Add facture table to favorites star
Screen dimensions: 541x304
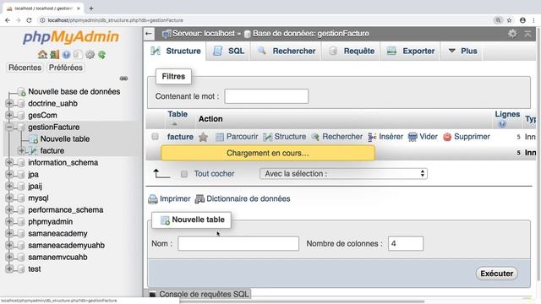tap(203, 137)
